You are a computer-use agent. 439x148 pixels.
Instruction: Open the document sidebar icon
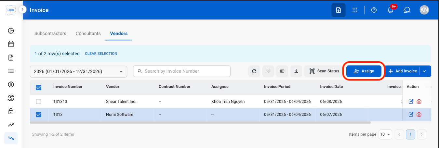[x=11, y=58]
